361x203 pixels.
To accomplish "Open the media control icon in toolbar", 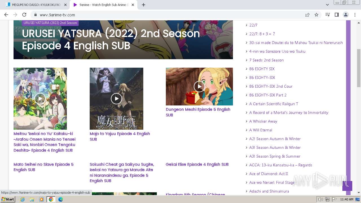I will pyautogui.click(x=327, y=15).
